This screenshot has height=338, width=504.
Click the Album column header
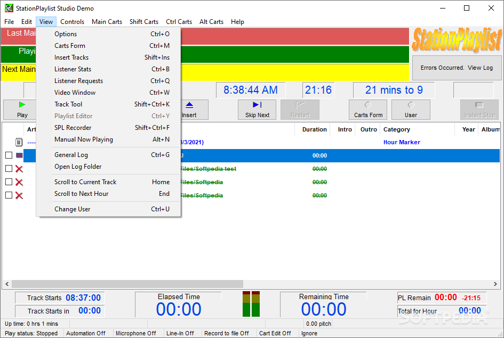(x=490, y=129)
